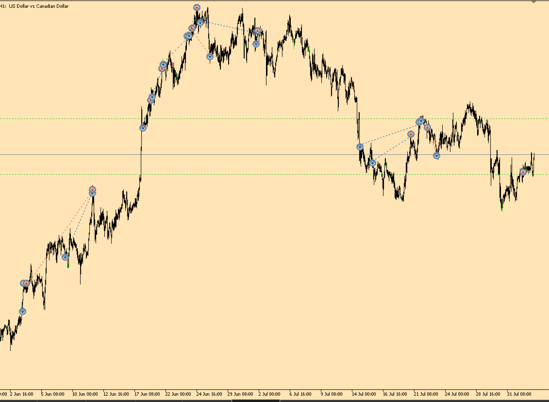Select the lowest buy arrow near 2 Jun
Screen dimensions: 549x402
click(x=22, y=311)
